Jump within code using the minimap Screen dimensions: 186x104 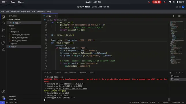(177, 43)
